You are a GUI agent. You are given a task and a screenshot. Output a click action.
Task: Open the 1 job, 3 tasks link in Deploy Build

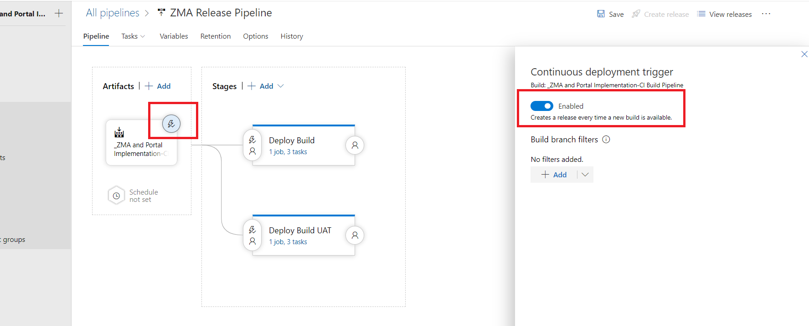(288, 152)
